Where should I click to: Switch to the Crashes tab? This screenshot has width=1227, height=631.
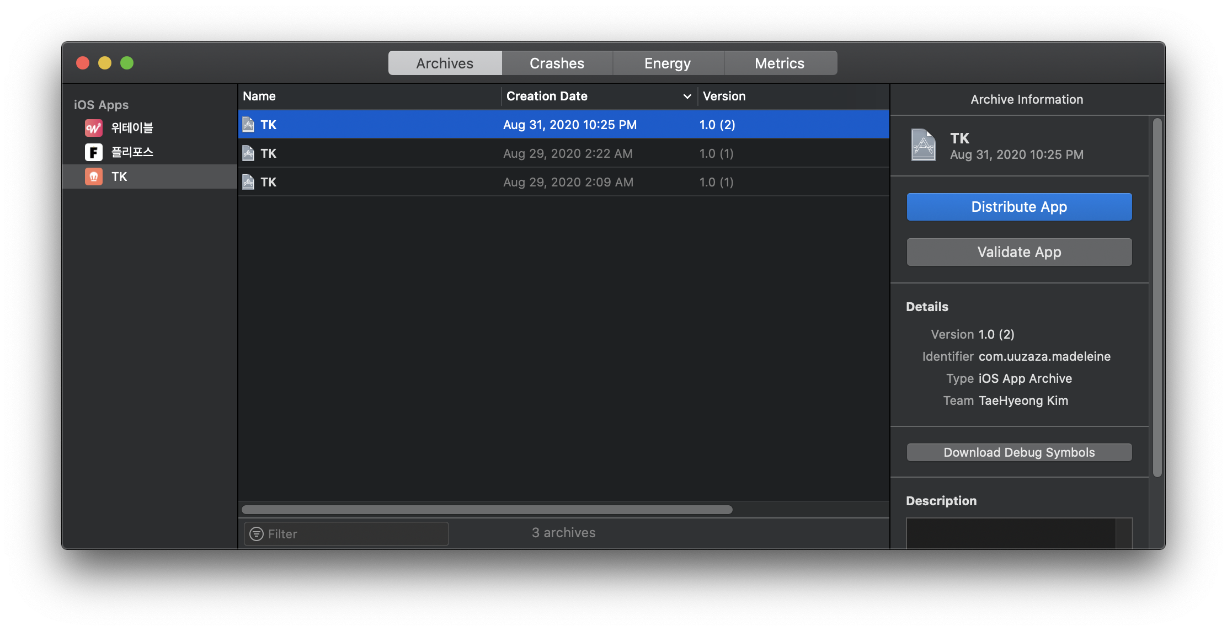pos(557,63)
